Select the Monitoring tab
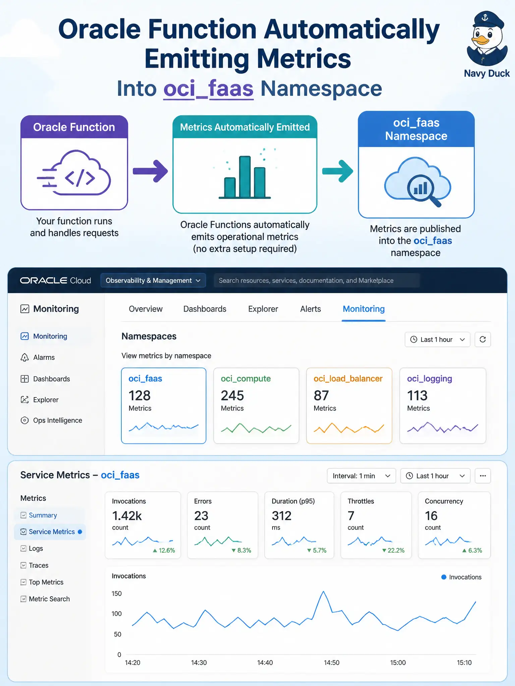This screenshot has width=515, height=686. (364, 309)
